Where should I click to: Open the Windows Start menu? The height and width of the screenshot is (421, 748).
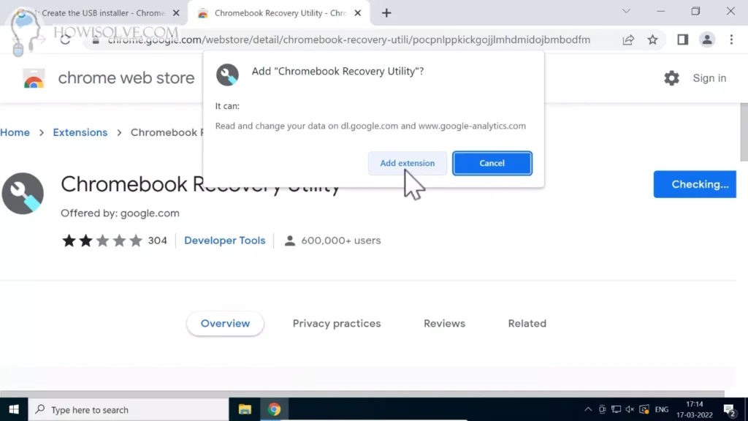point(14,409)
